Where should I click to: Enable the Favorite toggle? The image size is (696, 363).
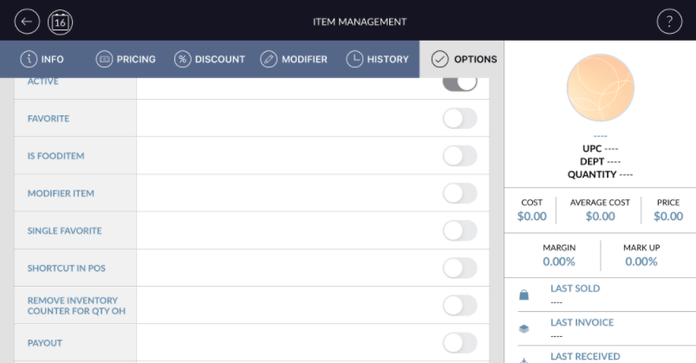tap(459, 119)
